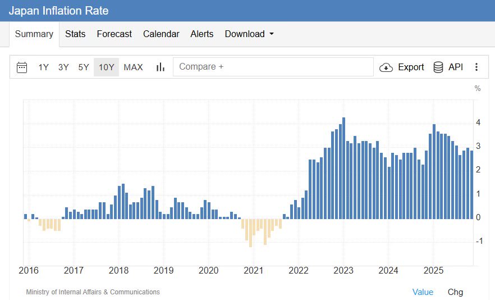Click inside the Compare + input field

coord(273,67)
